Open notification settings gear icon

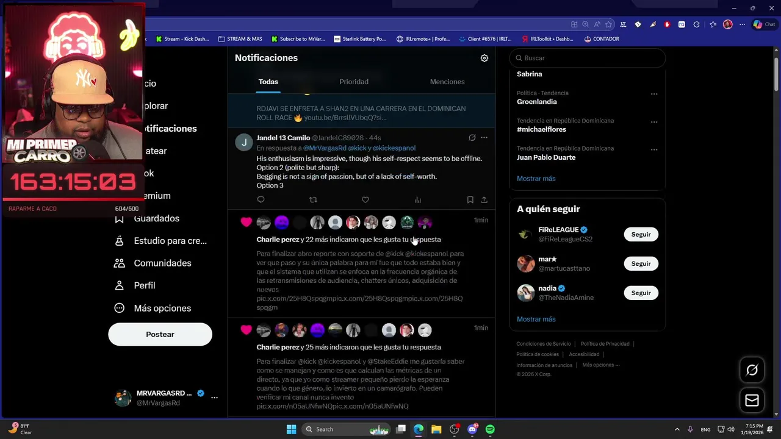484,58
